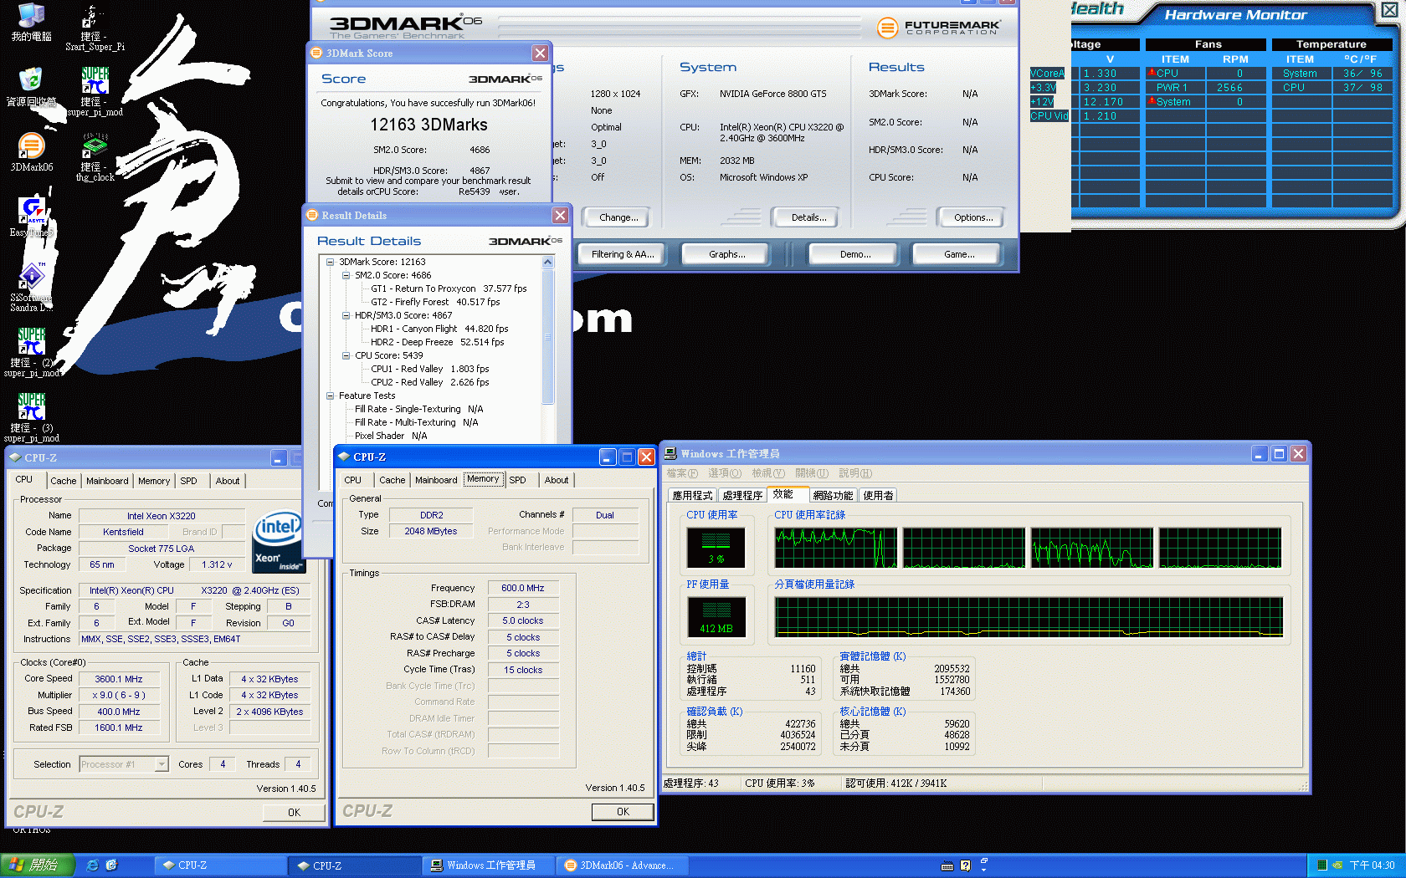
Task: Click the Graphs button in 3DMark06
Action: pos(726,254)
